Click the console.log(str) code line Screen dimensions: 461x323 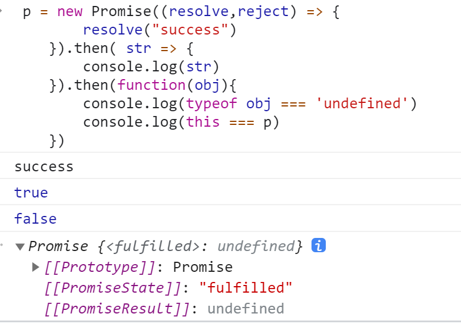tap(151, 67)
